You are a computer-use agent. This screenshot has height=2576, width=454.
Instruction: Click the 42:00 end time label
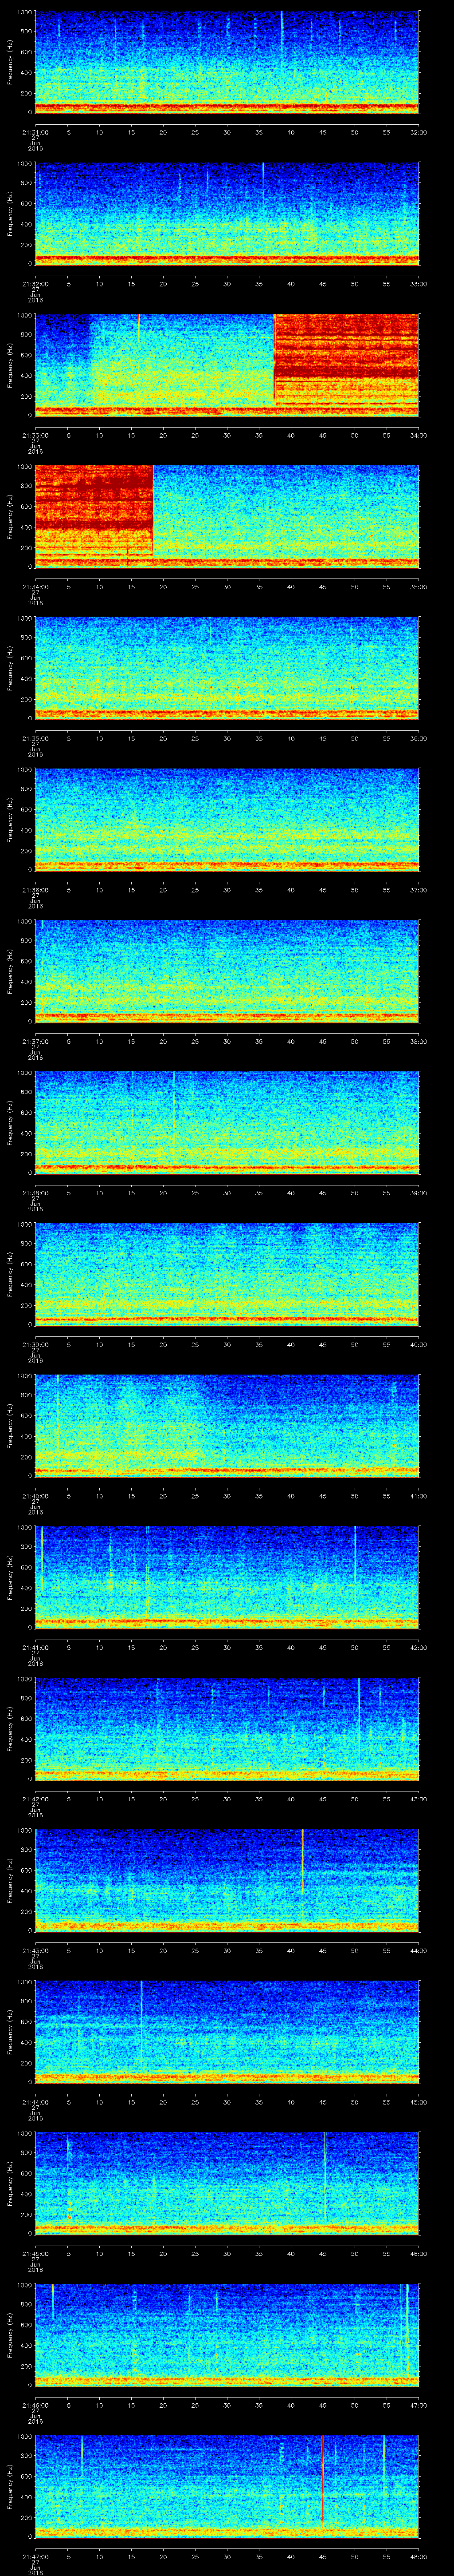pos(418,1648)
